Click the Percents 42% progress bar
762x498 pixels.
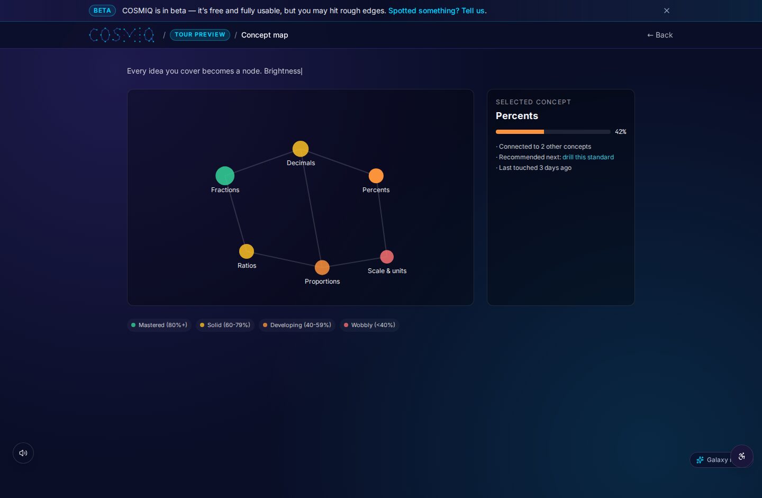(553, 132)
